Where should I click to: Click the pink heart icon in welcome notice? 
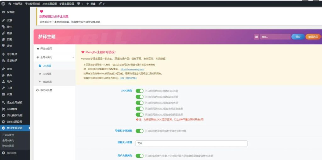[41, 12]
